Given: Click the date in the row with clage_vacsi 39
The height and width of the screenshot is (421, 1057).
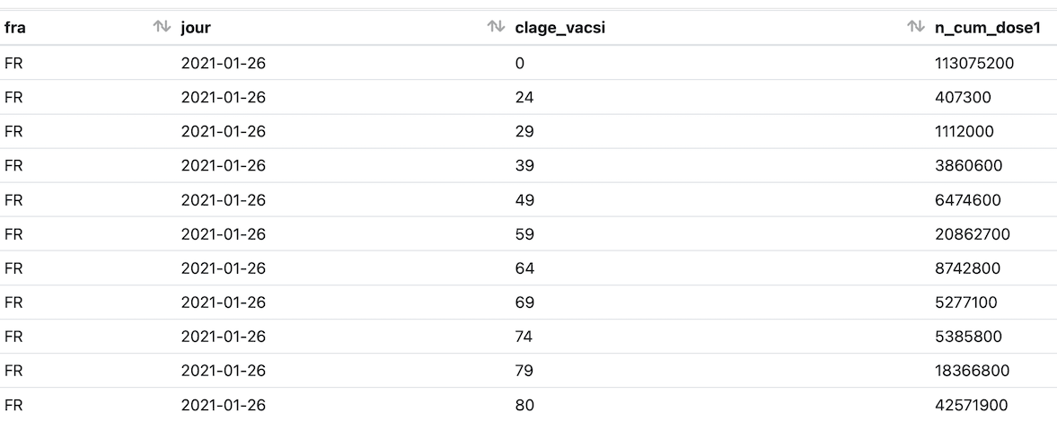Looking at the screenshot, I should click(224, 165).
